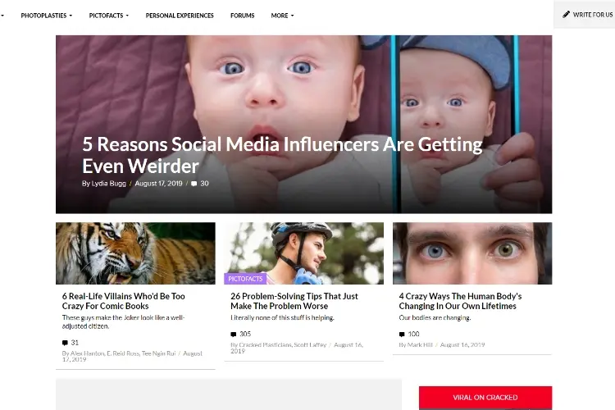Screen dimensions: 615x410
Task: Click the comment icon beside 31
Action: point(65,343)
